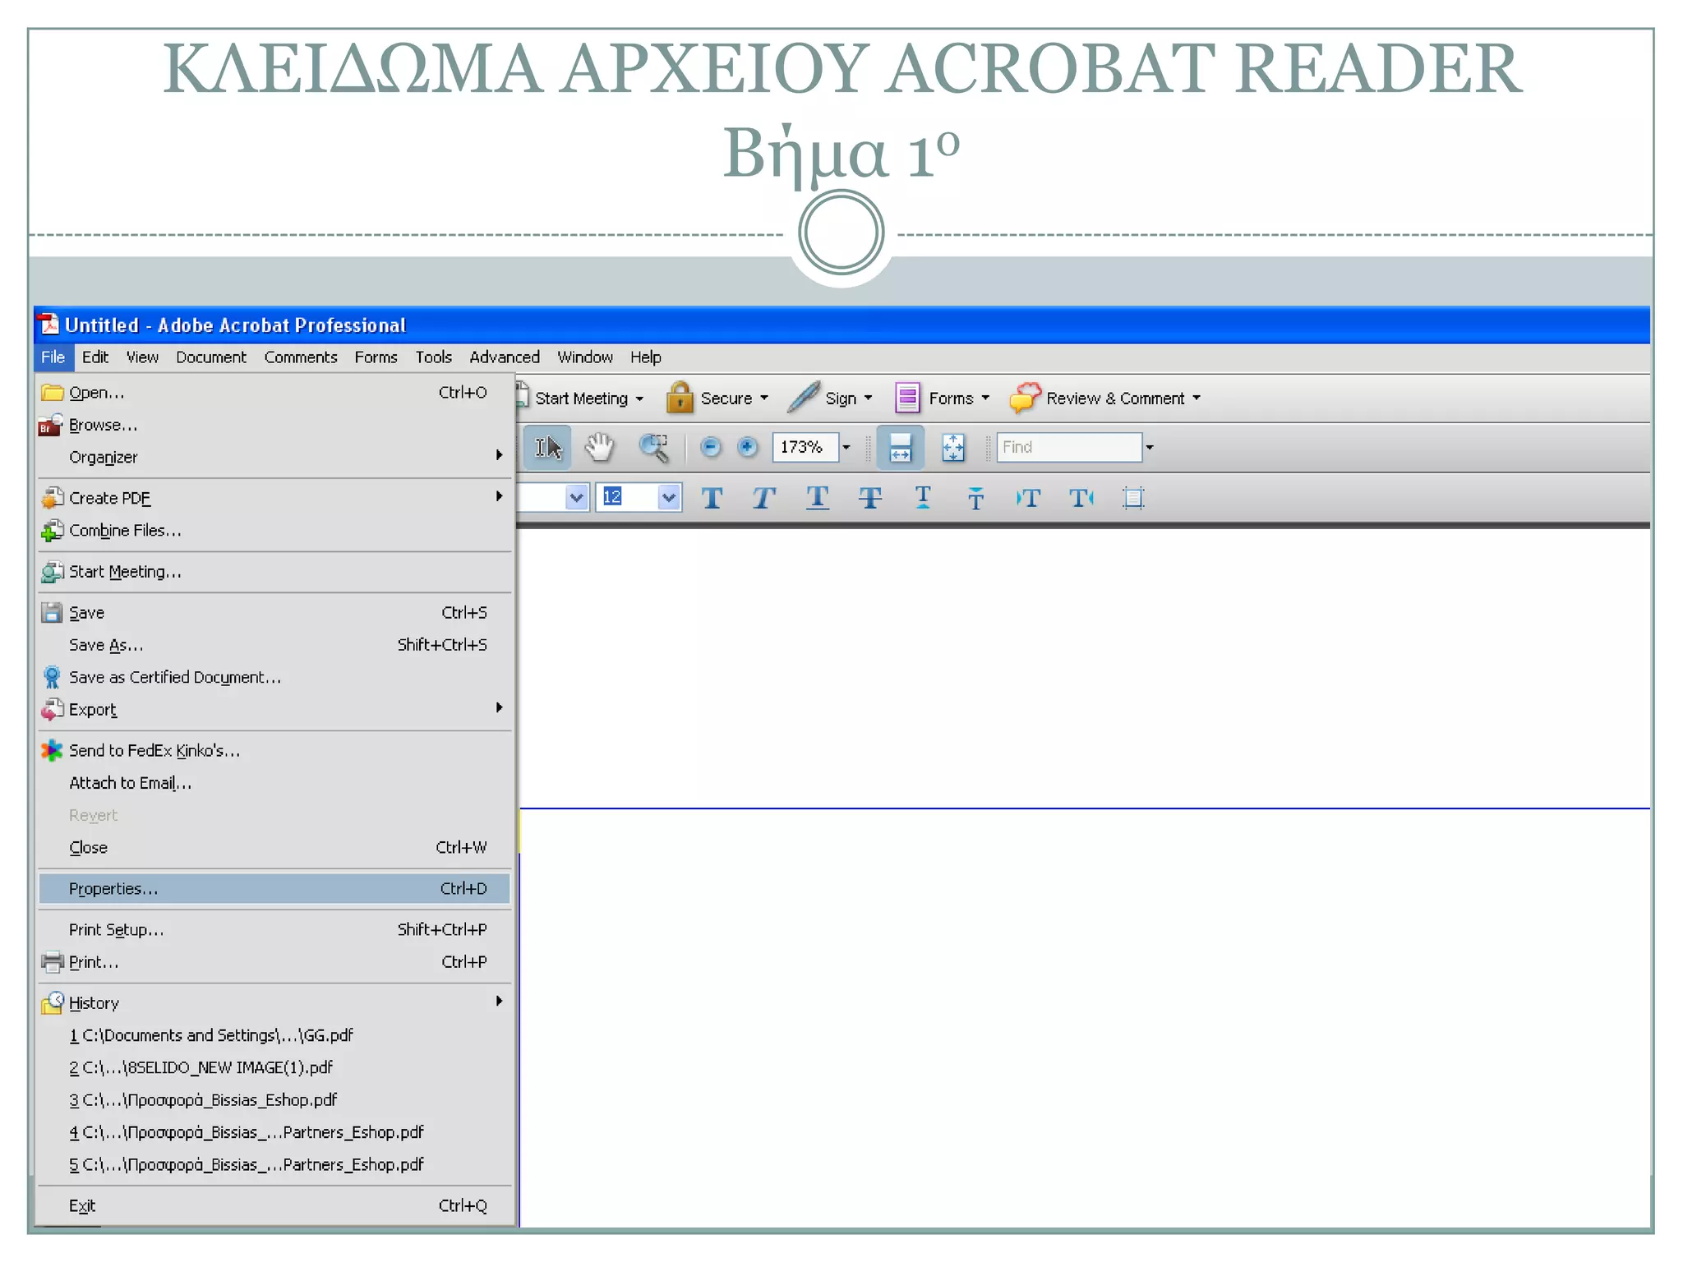Click the text box border icon
Viewport: 1683px width, 1262px height.
click(x=1134, y=498)
